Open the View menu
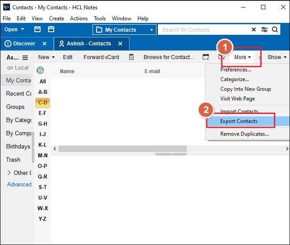Viewport: 290px width, 245px height. point(37,19)
